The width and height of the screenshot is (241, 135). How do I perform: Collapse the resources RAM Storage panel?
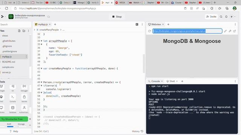(x=30, y=125)
